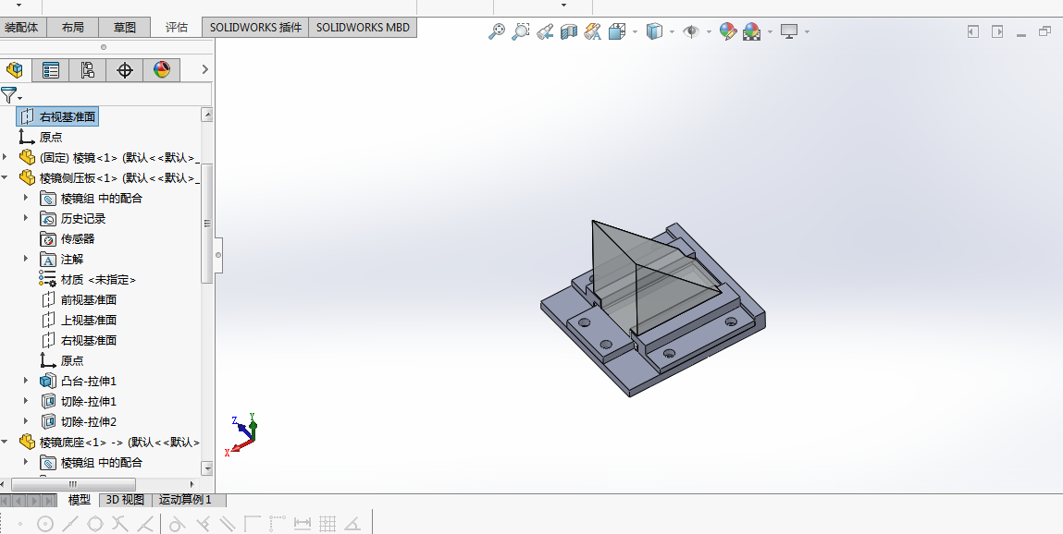
Task: Open the 草图 ribbon tab
Action: click(x=125, y=27)
